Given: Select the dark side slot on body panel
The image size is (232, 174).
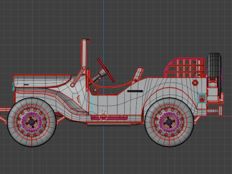Looking at the screenshot, I should click(x=135, y=91).
